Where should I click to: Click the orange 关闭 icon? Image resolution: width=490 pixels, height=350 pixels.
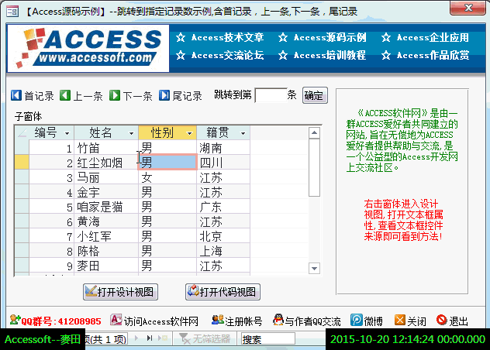pos(400,320)
